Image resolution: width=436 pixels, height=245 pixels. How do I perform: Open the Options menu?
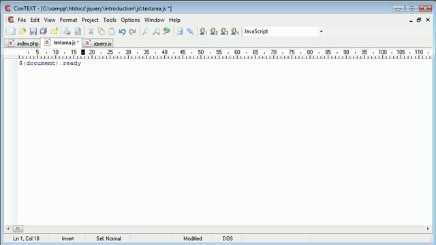coord(130,20)
